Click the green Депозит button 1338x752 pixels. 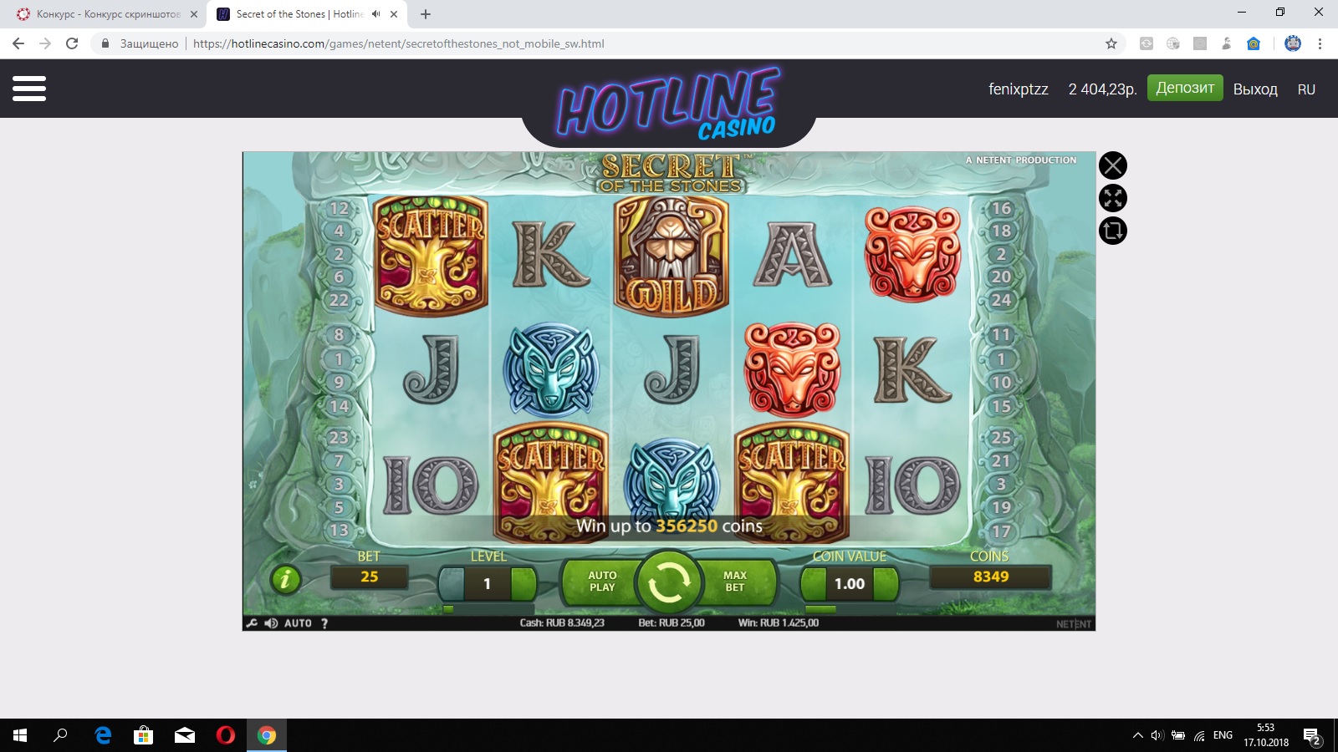click(x=1185, y=88)
